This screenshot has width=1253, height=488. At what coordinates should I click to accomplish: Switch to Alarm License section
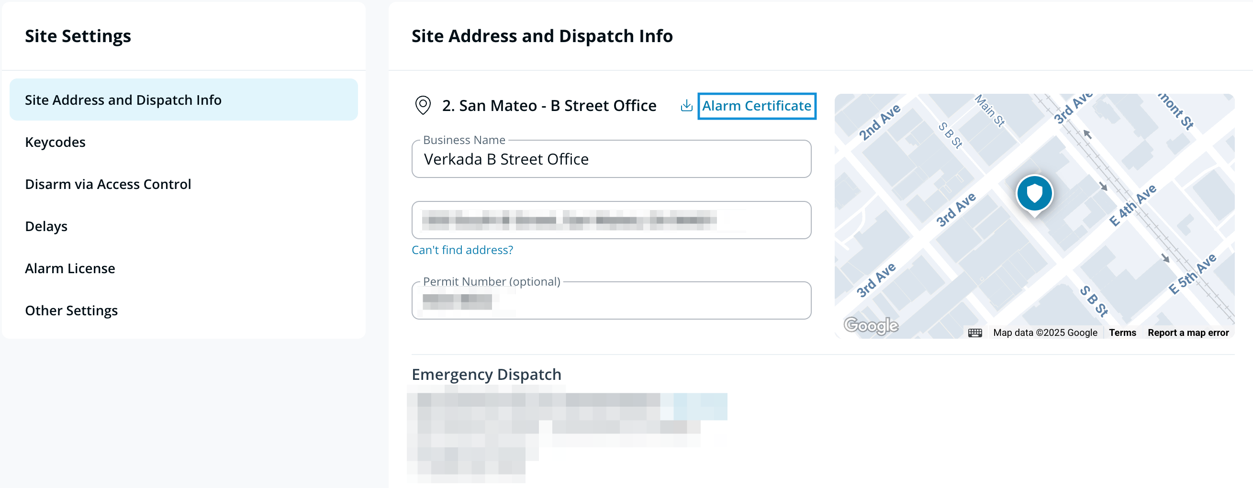point(70,268)
